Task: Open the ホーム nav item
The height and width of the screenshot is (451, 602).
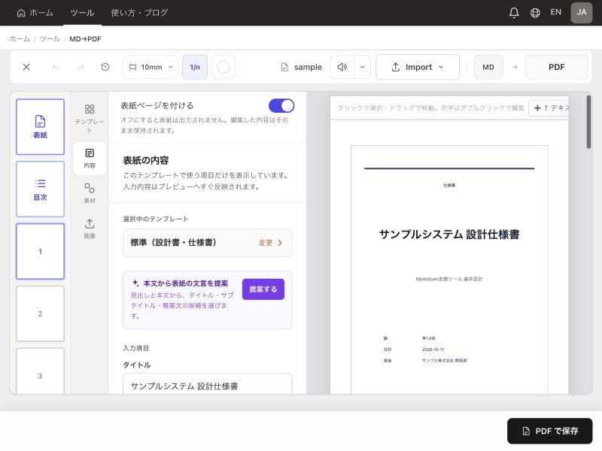Action: [35, 13]
